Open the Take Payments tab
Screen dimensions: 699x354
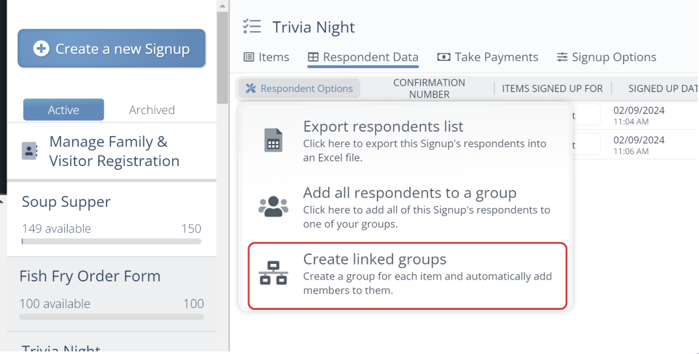[488, 57]
